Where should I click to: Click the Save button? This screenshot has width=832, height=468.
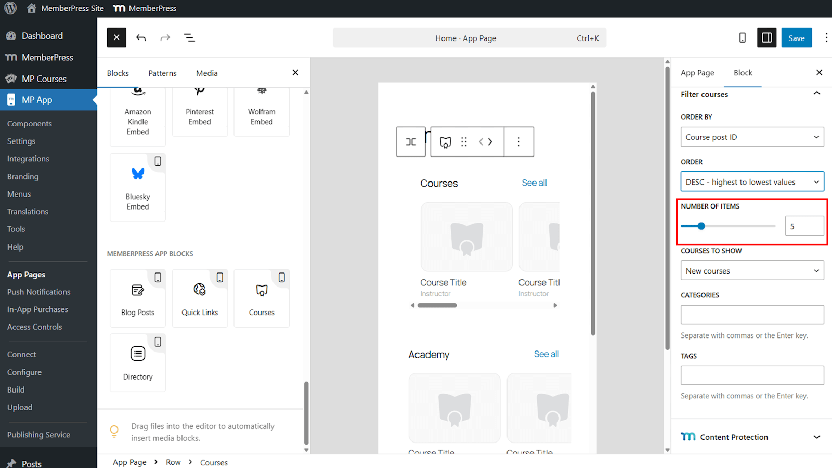coord(796,38)
